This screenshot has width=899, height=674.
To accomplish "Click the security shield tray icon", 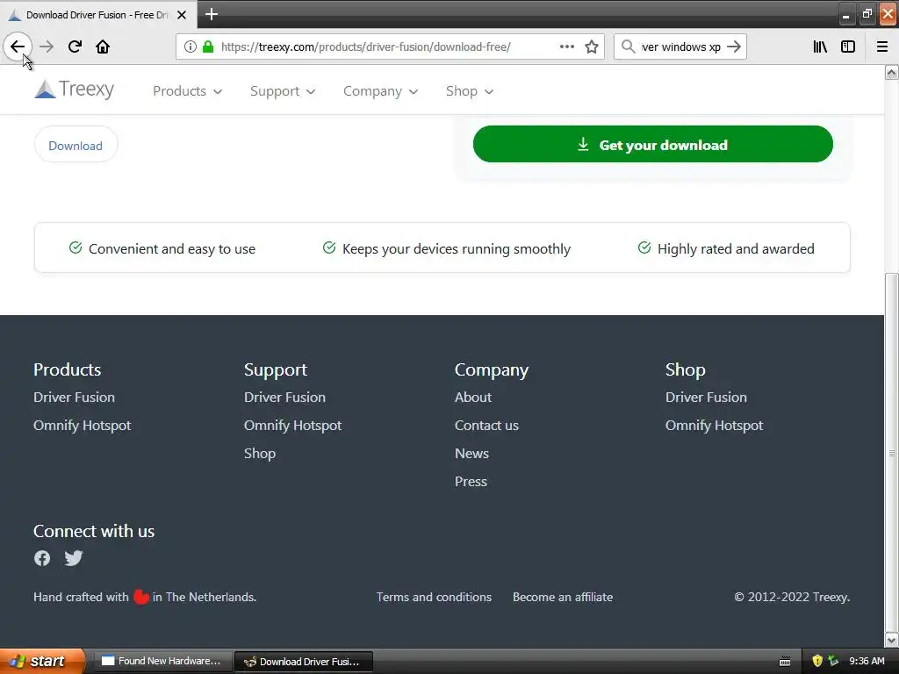I will point(817,661).
